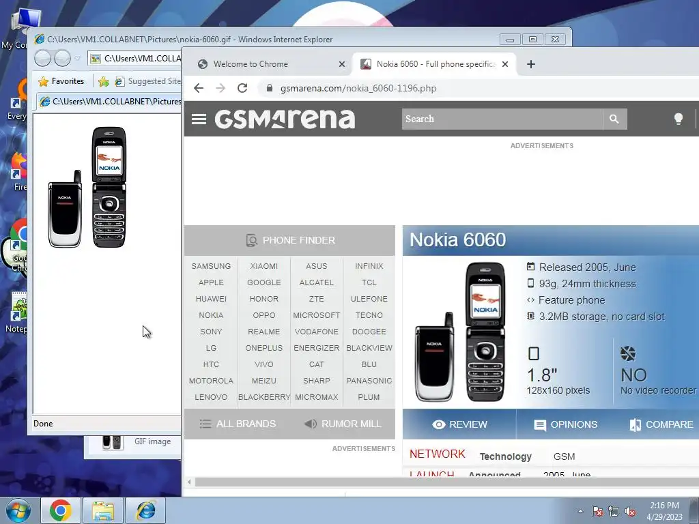Click the NETWORK section heading
Screen dimensions: 699x524
click(x=437, y=454)
